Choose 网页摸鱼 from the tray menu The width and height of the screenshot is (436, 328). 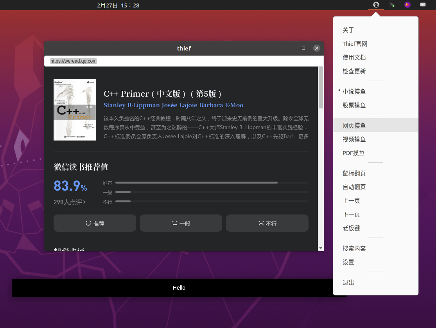(x=354, y=126)
